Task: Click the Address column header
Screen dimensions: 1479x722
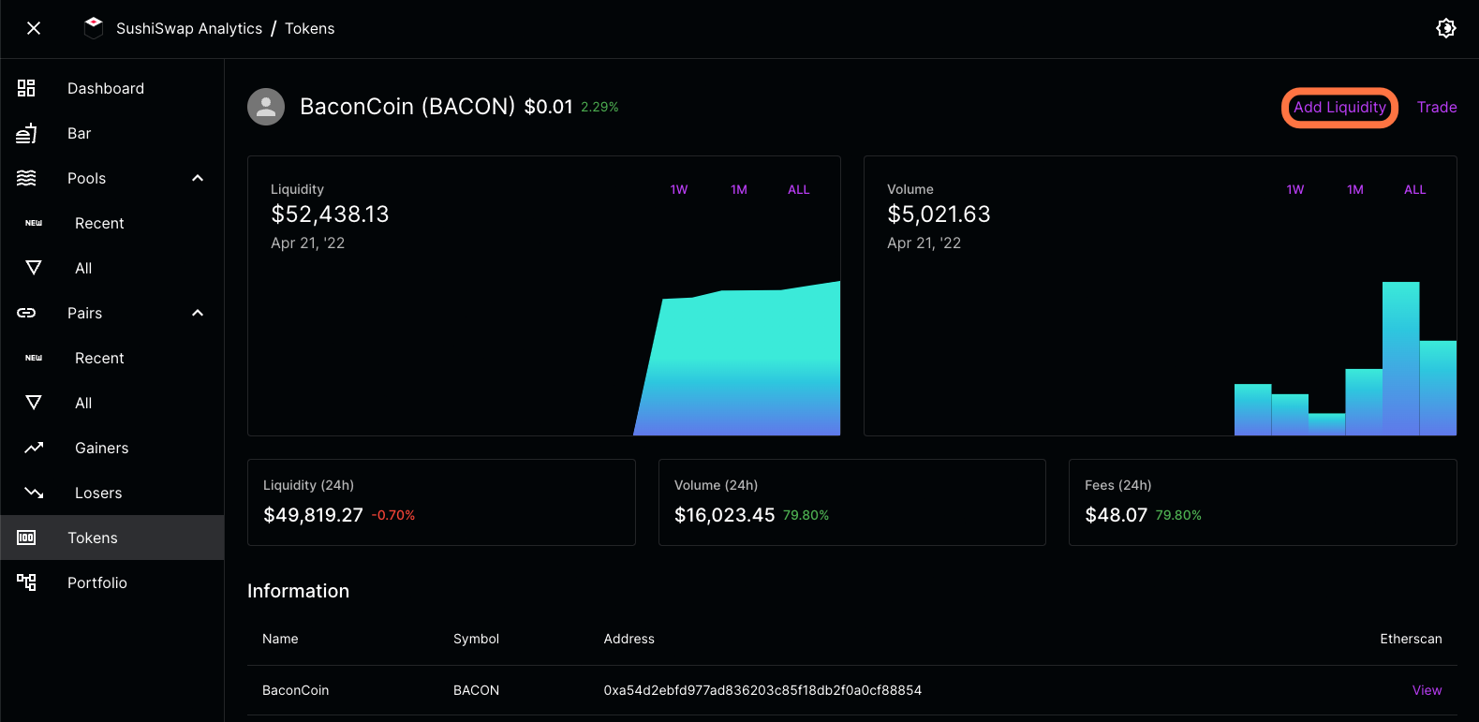Action: pyautogui.click(x=629, y=639)
